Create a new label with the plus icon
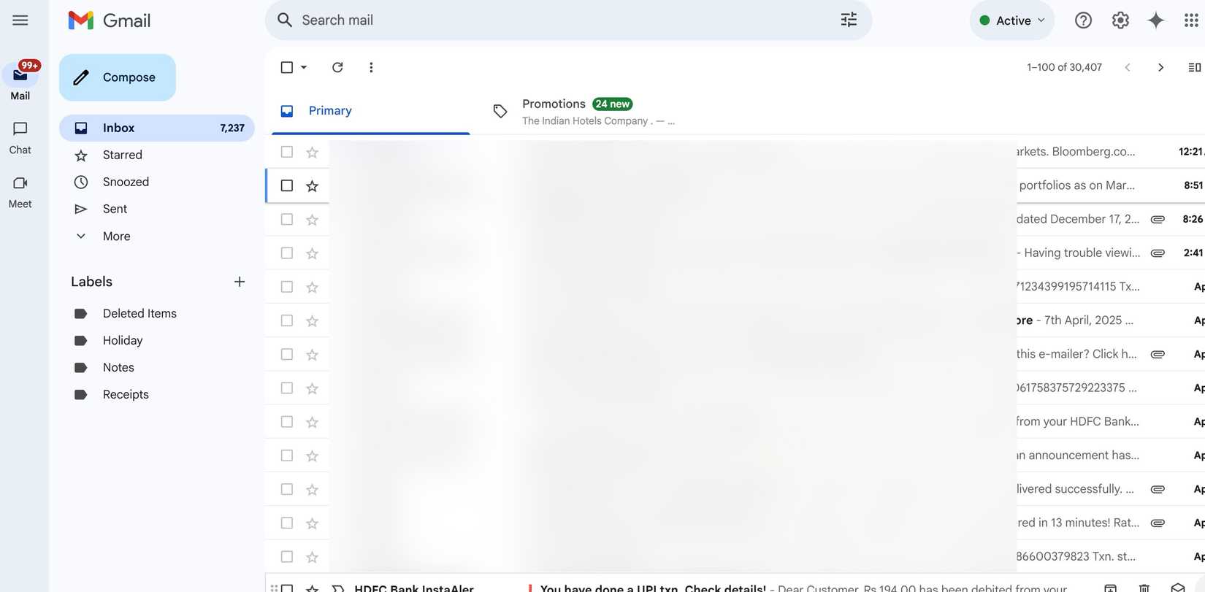 [240, 282]
